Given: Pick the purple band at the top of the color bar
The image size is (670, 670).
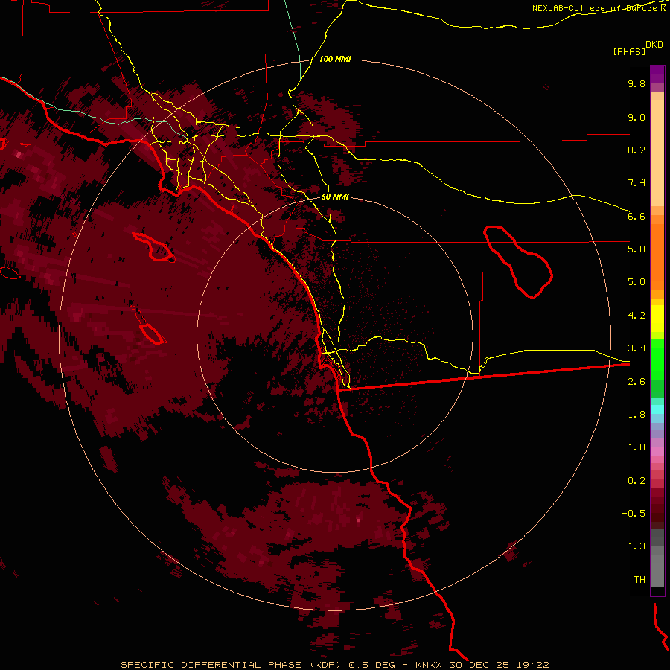Looking at the screenshot, I should click(657, 74).
